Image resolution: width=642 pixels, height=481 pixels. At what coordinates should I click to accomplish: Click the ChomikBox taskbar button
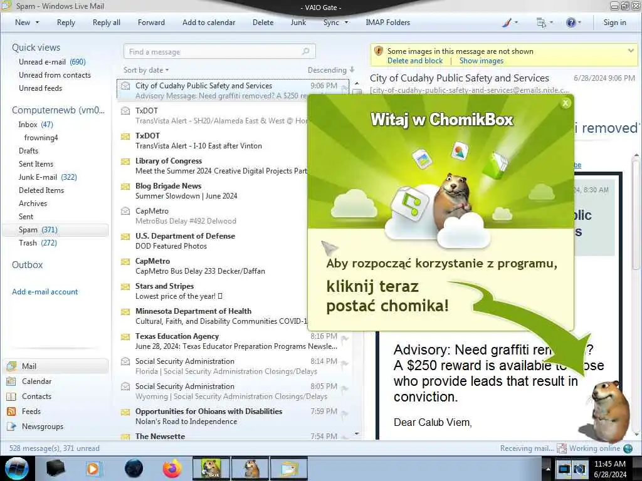click(x=211, y=468)
